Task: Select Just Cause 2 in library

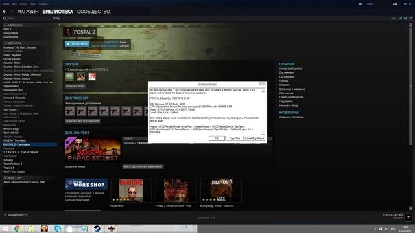Action: point(11,109)
